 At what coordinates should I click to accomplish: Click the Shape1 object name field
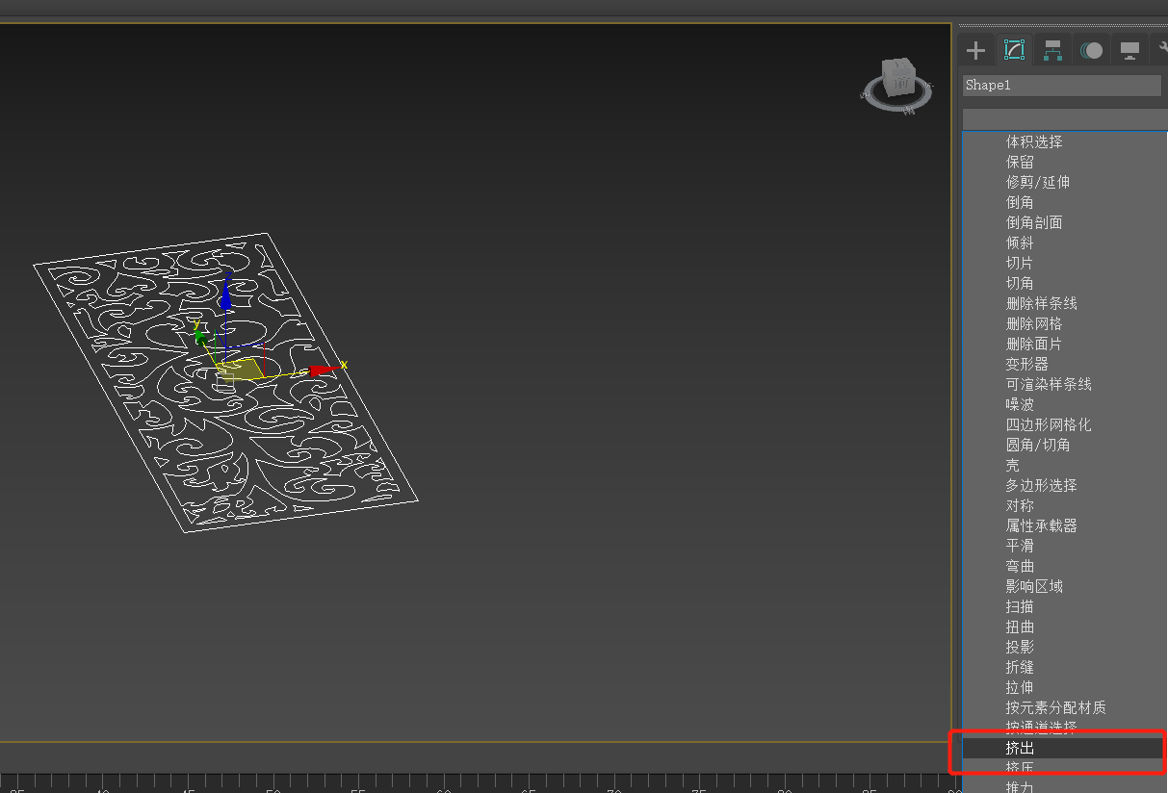point(1062,86)
